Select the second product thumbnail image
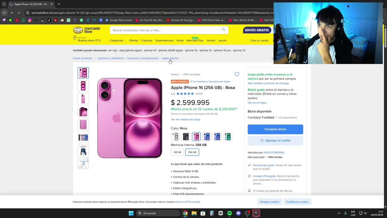Viewport: 387px width, 218px height. 83,86
